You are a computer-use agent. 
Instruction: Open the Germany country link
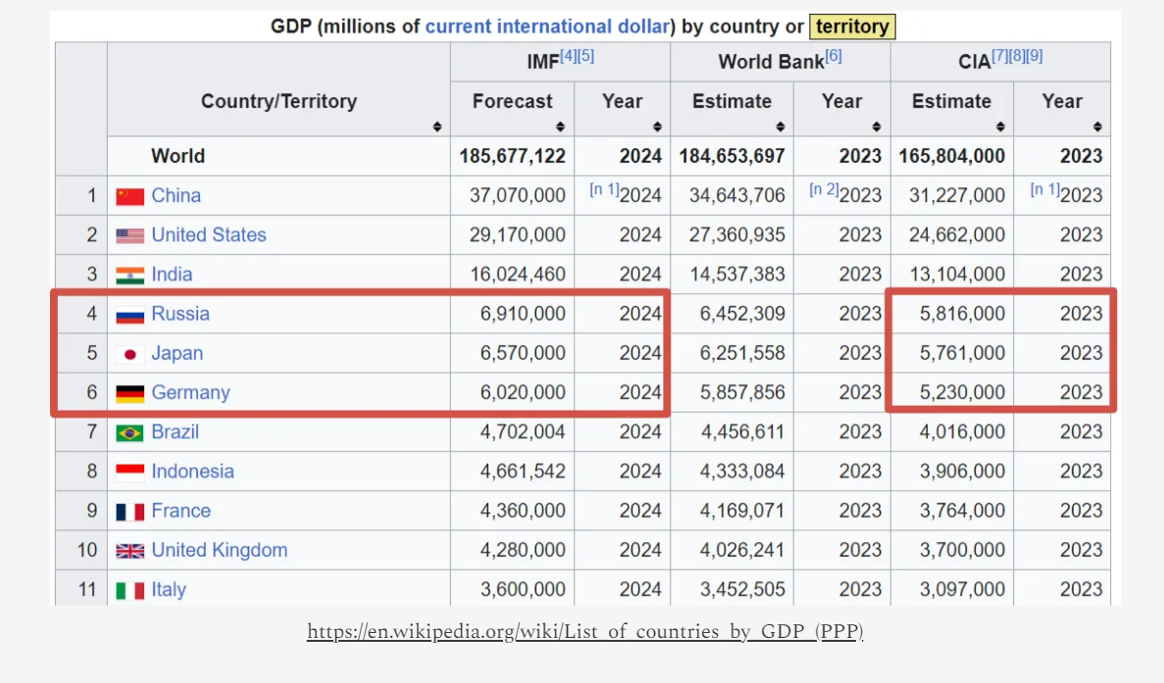(191, 392)
